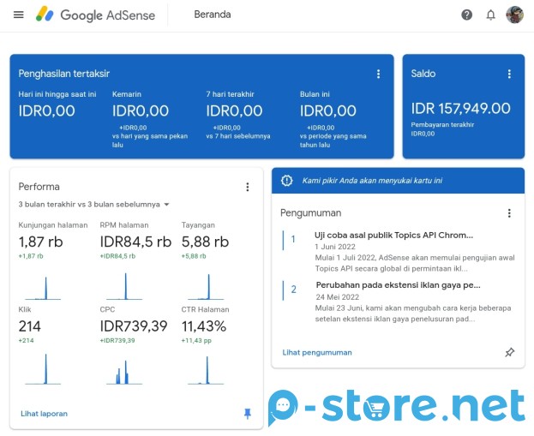Open announcement Uji coba asal publik Topics API
The width and height of the screenshot is (534, 436).
(393, 236)
